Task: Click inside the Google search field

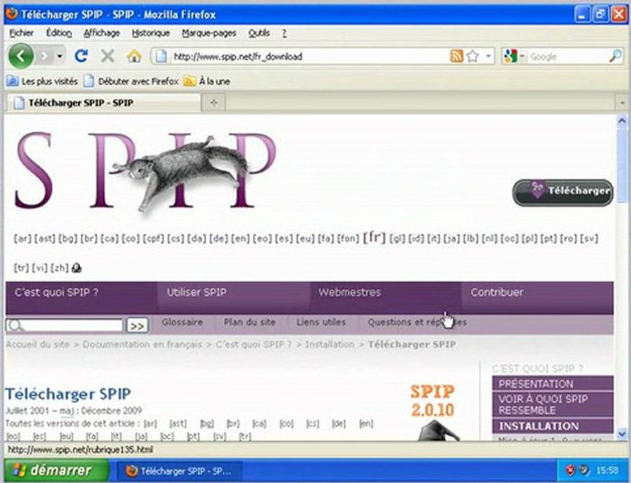Action: (567, 56)
